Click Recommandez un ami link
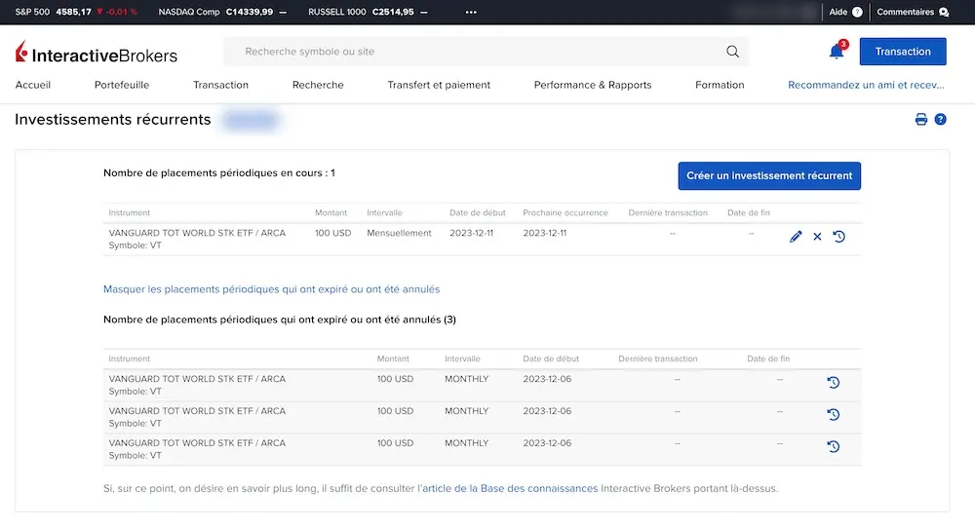Screen dimensions: 975x528 pos(866,85)
